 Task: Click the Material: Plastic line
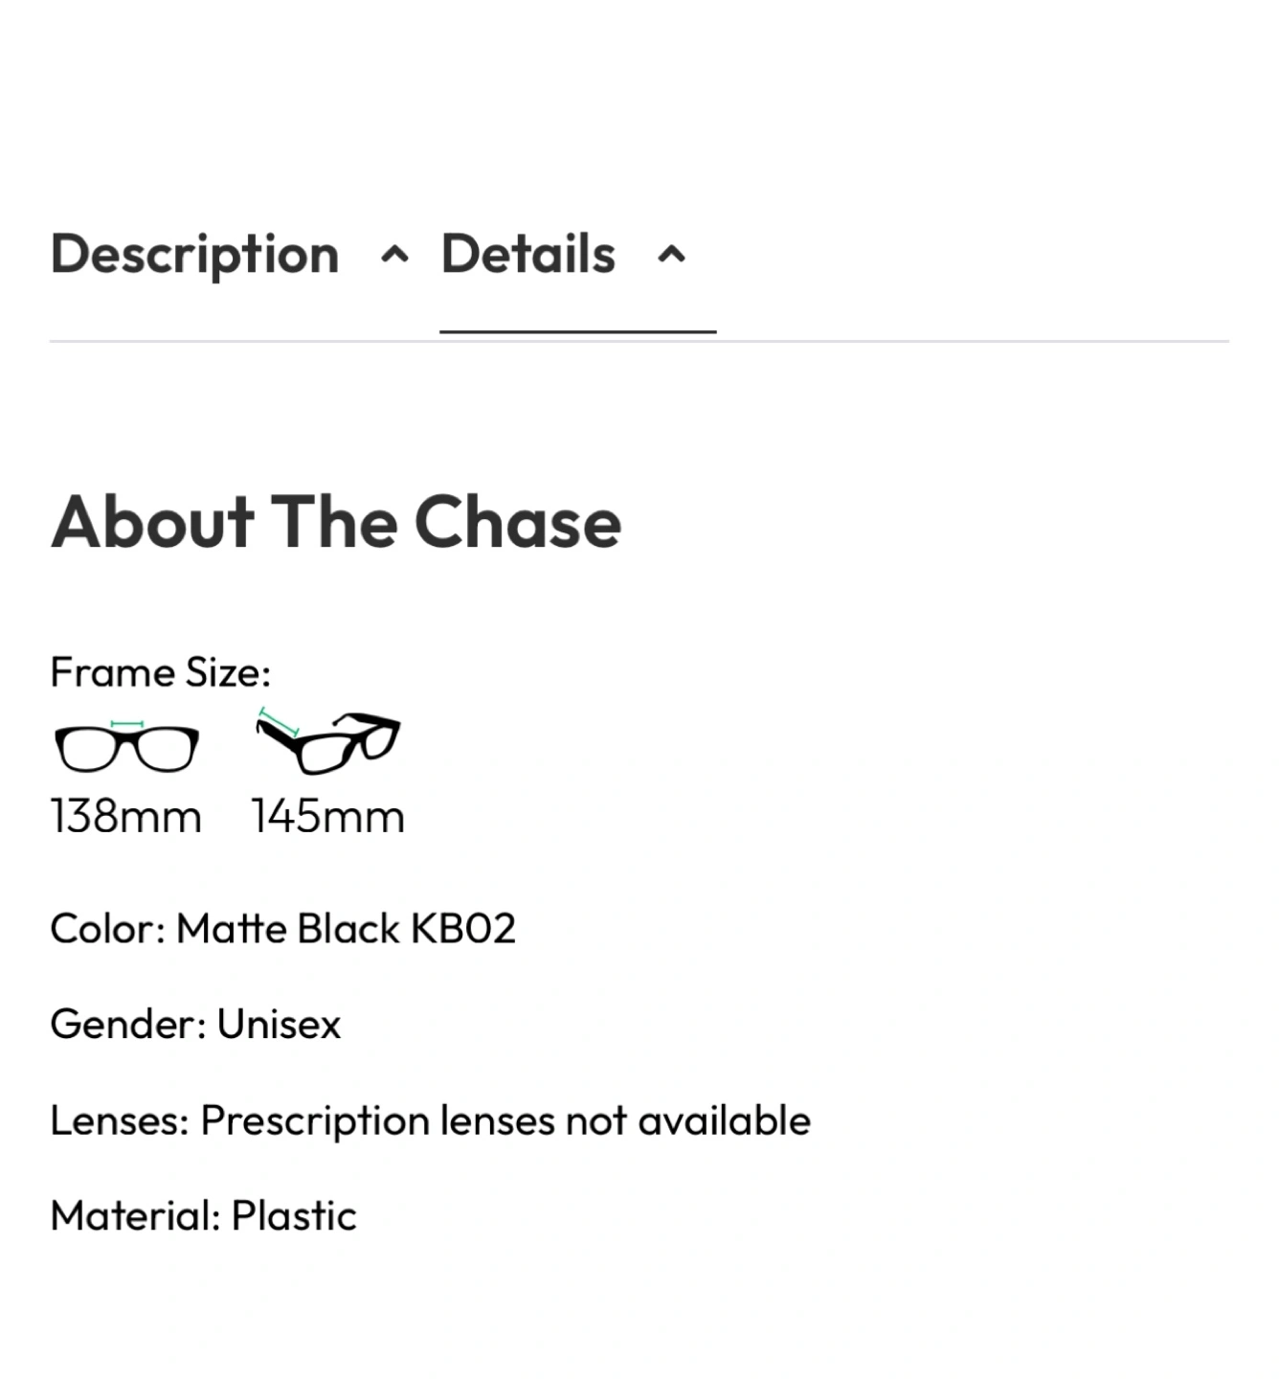(203, 1216)
